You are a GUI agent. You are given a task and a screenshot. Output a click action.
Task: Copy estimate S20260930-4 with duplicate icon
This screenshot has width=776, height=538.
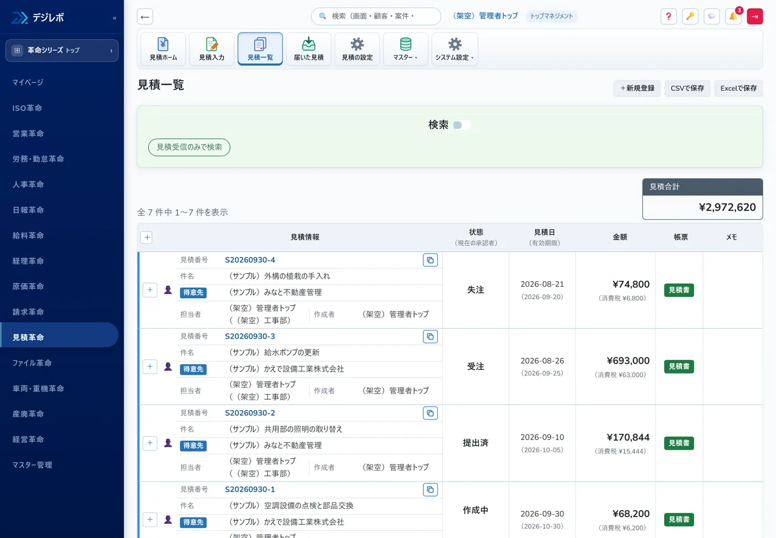(430, 260)
